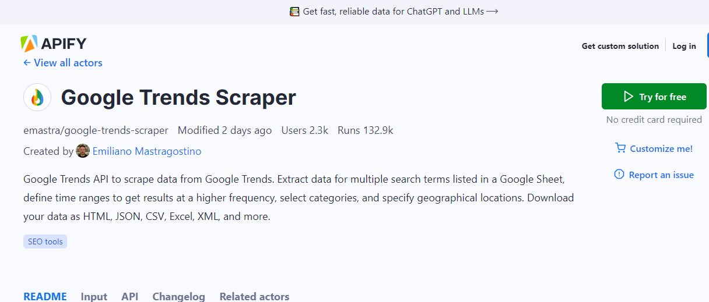Open Emiliano Mastragostino's profile link
The width and height of the screenshot is (709, 302).
[x=147, y=151]
